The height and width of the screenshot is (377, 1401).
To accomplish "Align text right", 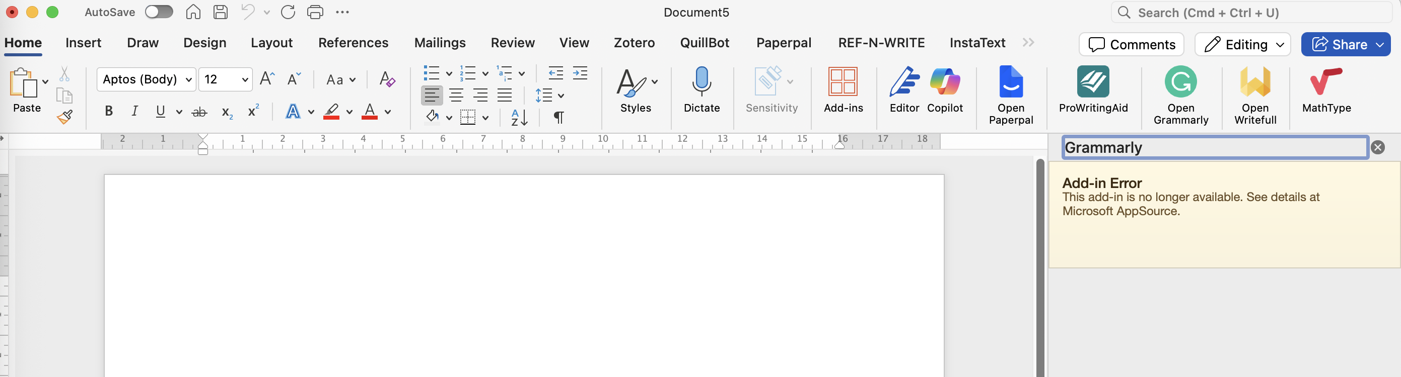I will tap(480, 96).
